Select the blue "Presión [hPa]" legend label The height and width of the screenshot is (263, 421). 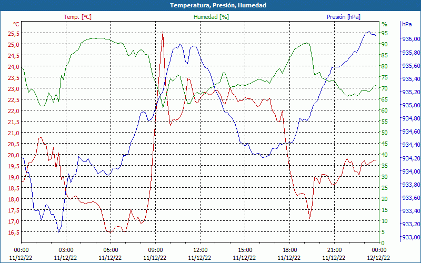point(344,17)
